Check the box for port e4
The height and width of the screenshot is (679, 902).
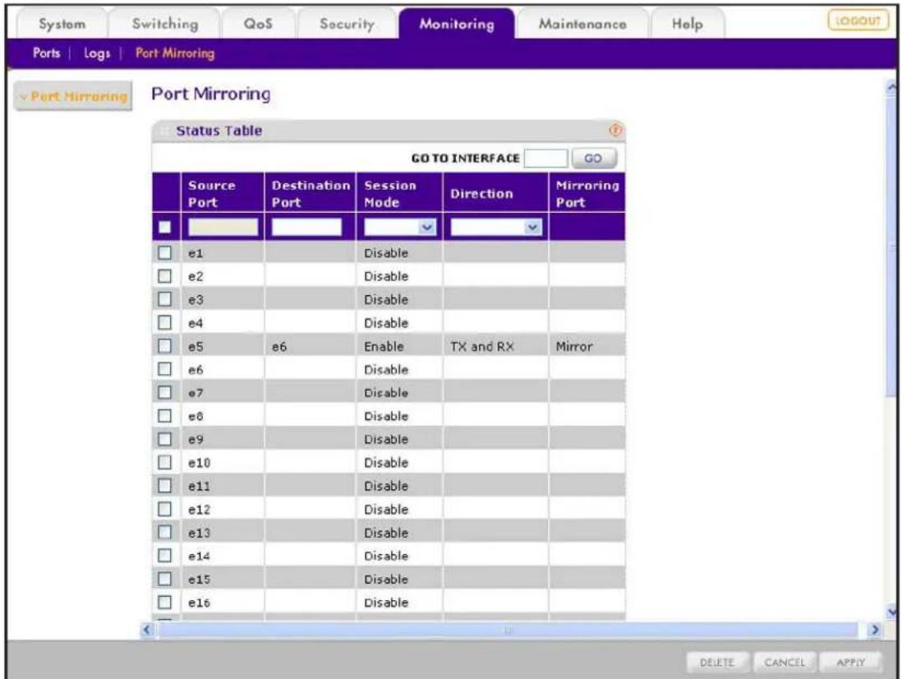coord(164,322)
